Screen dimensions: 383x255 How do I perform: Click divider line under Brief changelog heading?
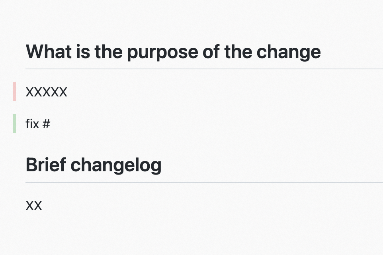pyautogui.click(x=204, y=182)
